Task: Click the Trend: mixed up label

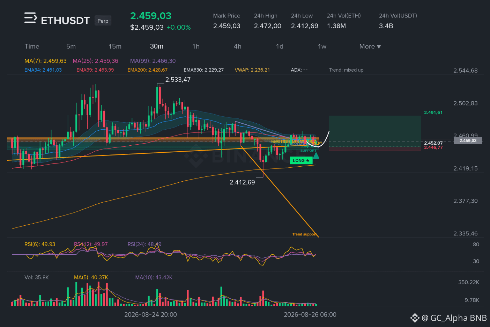Action: coord(346,70)
